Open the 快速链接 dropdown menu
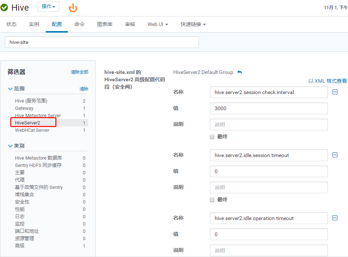348x257 pixels. tap(193, 25)
